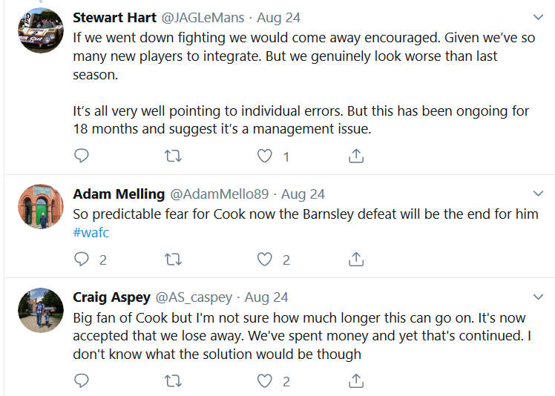Expand the menu arrow on Adam Melling's tweet
The width and height of the screenshot is (555, 396).
click(539, 194)
